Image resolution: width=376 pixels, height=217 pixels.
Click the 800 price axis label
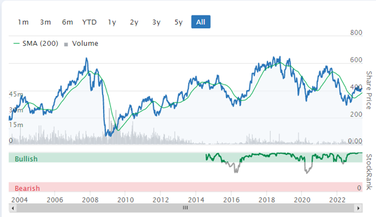356,33
